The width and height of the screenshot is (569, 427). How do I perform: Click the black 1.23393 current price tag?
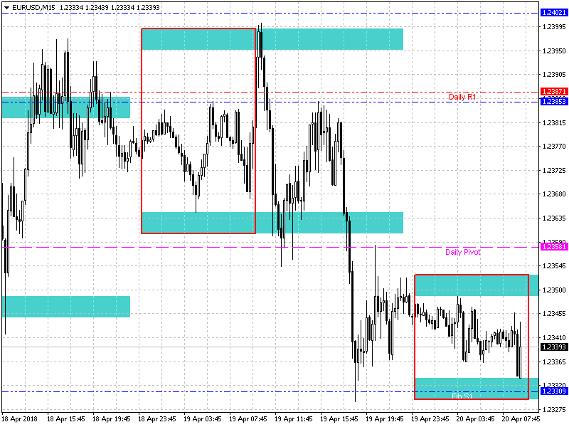coord(553,347)
